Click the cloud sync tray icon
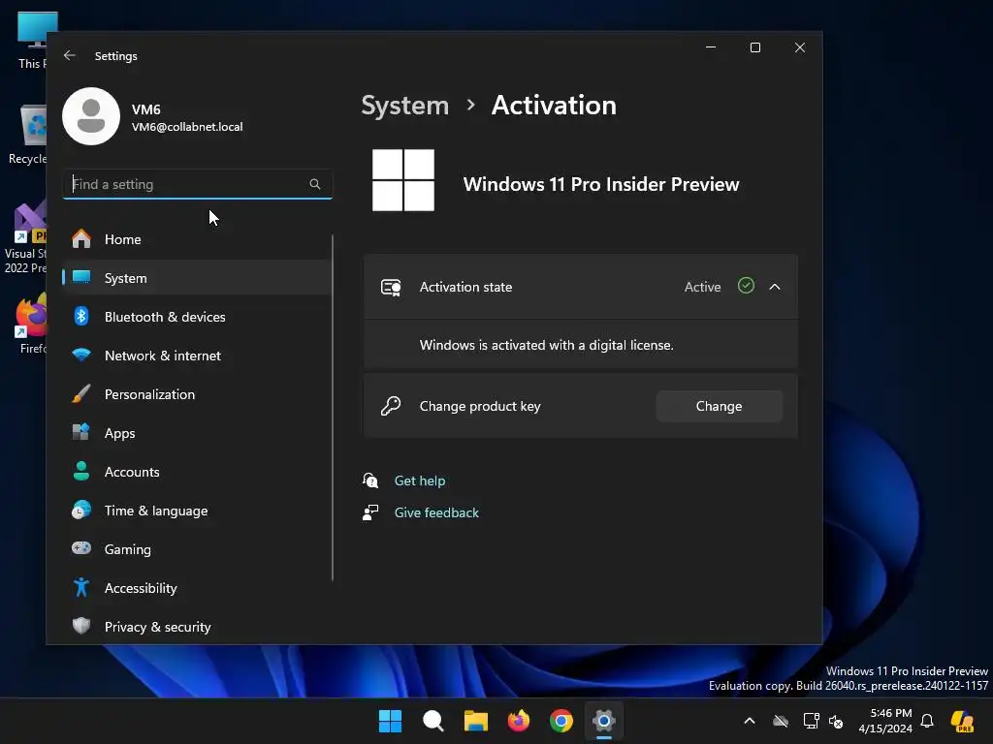The image size is (993, 744). (x=781, y=721)
